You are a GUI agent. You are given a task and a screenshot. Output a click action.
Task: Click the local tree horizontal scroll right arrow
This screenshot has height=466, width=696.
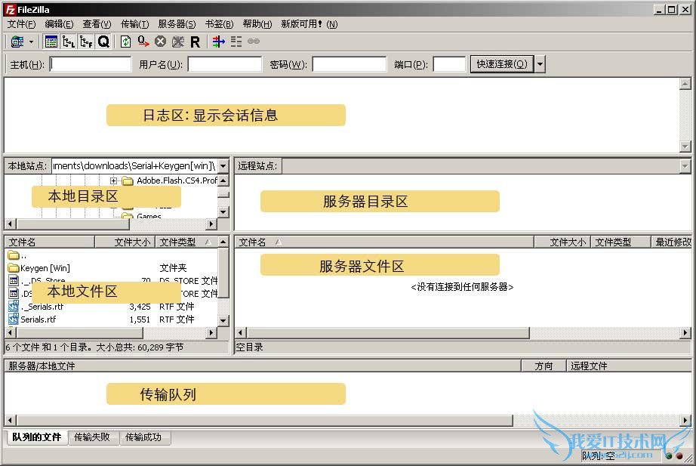pos(211,224)
